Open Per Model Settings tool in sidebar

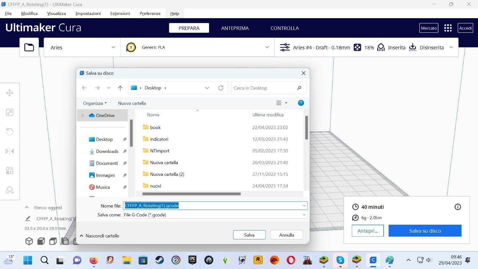click(x=10, y=171)
